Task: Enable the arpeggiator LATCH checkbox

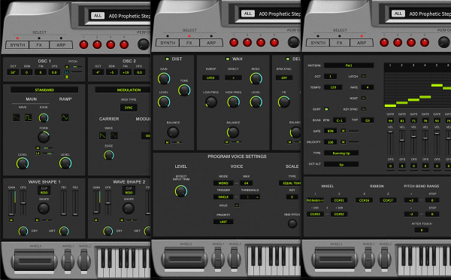Action: pos(364,76)
